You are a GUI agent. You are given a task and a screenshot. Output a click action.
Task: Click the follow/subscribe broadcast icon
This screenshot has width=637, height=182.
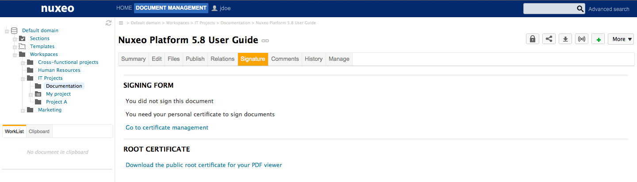582,39
